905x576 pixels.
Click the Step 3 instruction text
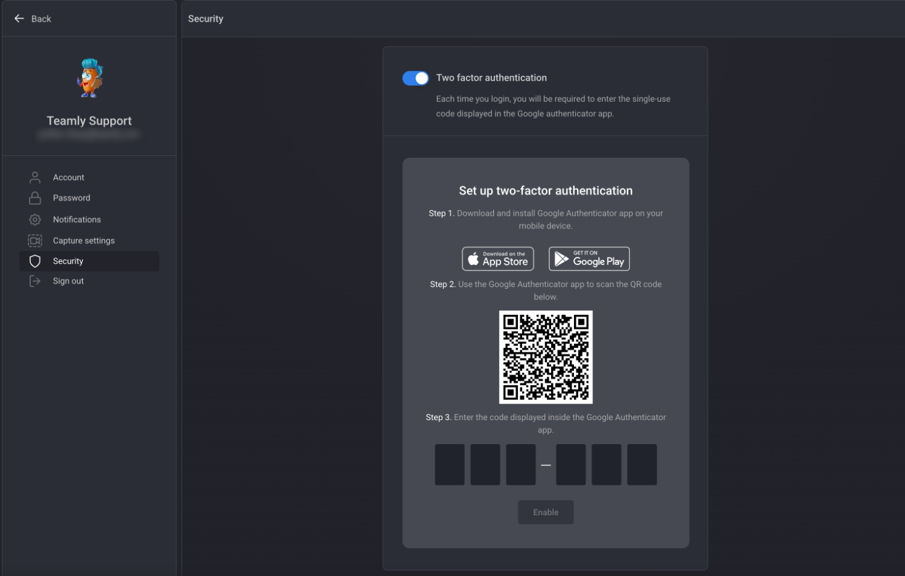point(546,423)
